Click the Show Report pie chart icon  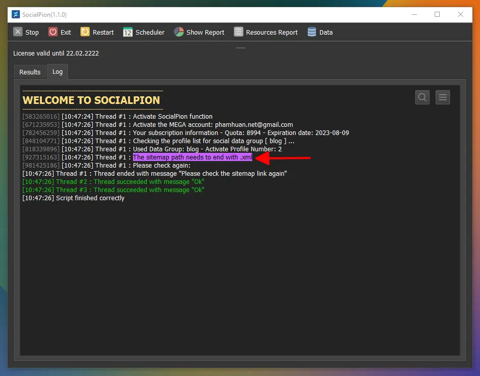point(179,32)
